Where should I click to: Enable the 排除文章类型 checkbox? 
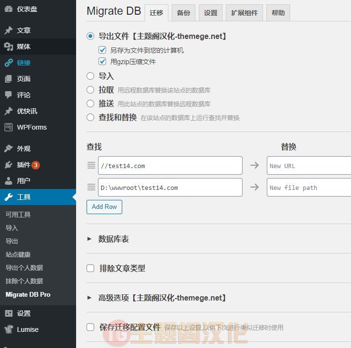(x=90, y=268)
